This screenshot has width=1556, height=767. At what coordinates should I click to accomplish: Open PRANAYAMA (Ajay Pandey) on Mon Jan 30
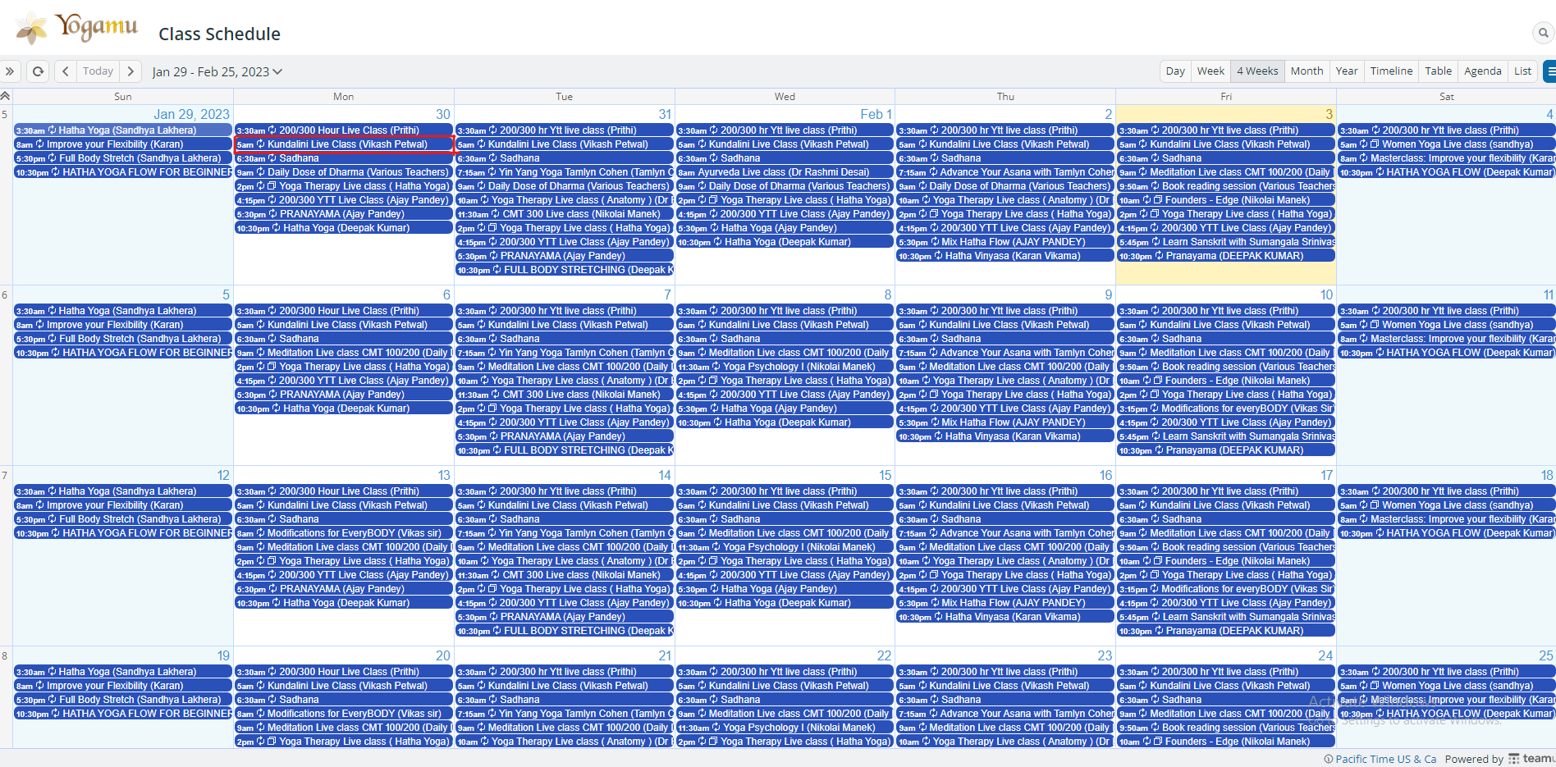pos(344,214)
